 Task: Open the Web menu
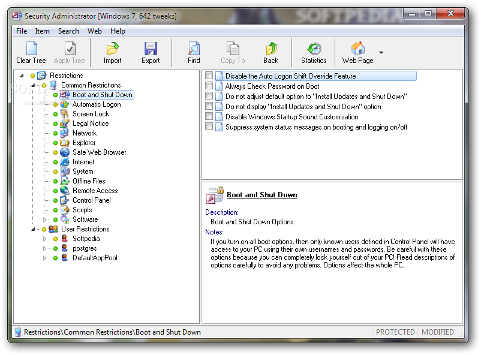[95, 31]
